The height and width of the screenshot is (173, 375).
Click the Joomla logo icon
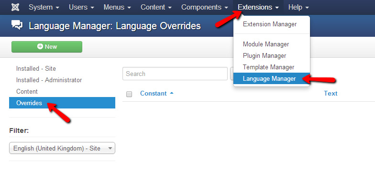click(x=15, y=7)
